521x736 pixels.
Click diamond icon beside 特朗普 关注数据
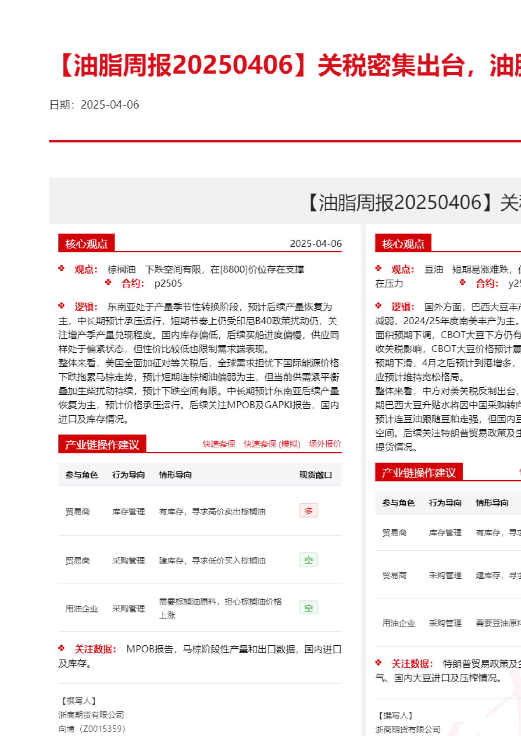[378, 663]
